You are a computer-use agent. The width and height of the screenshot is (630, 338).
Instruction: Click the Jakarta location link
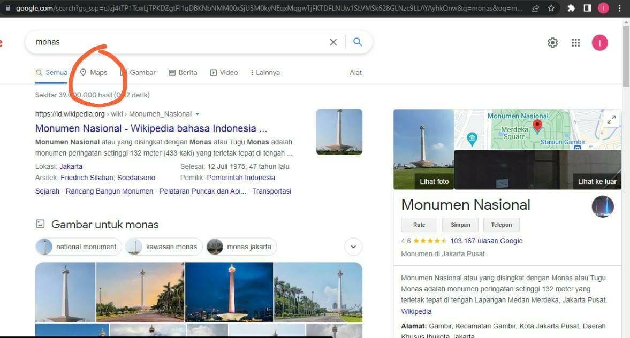pos(71,166)
